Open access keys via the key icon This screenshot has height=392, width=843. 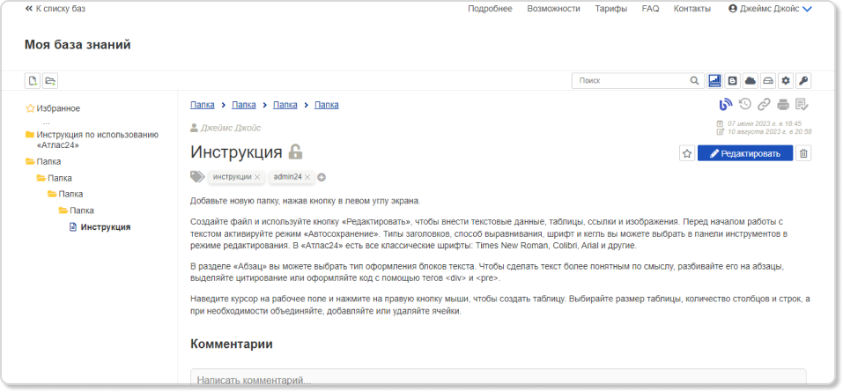[x=803, y=81]
